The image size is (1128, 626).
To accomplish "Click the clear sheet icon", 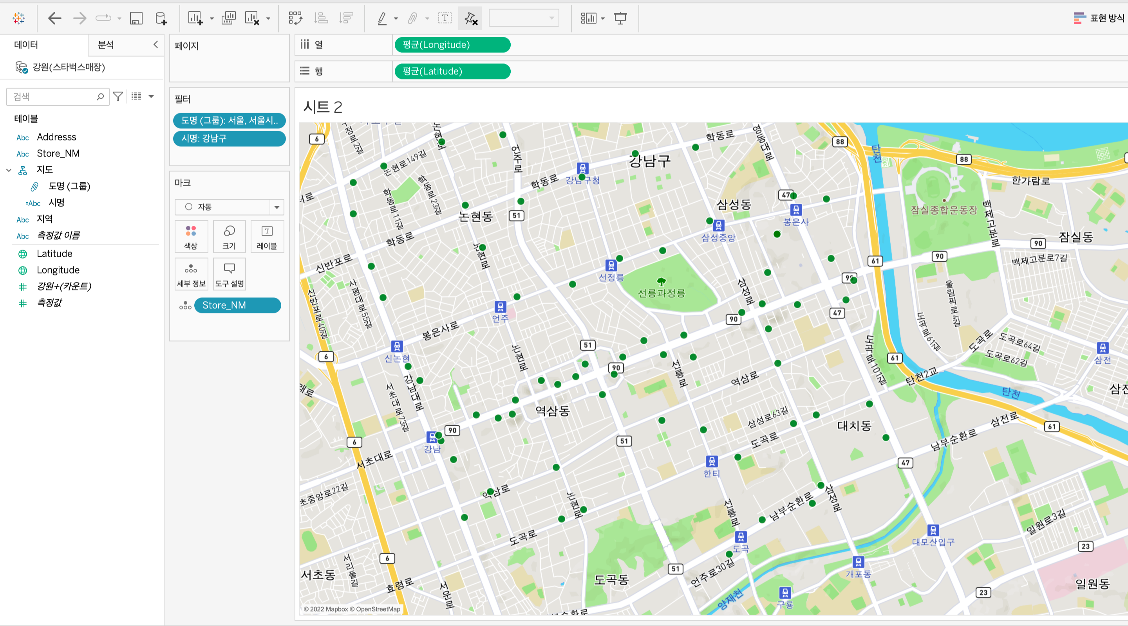I will tap(252, 18).
